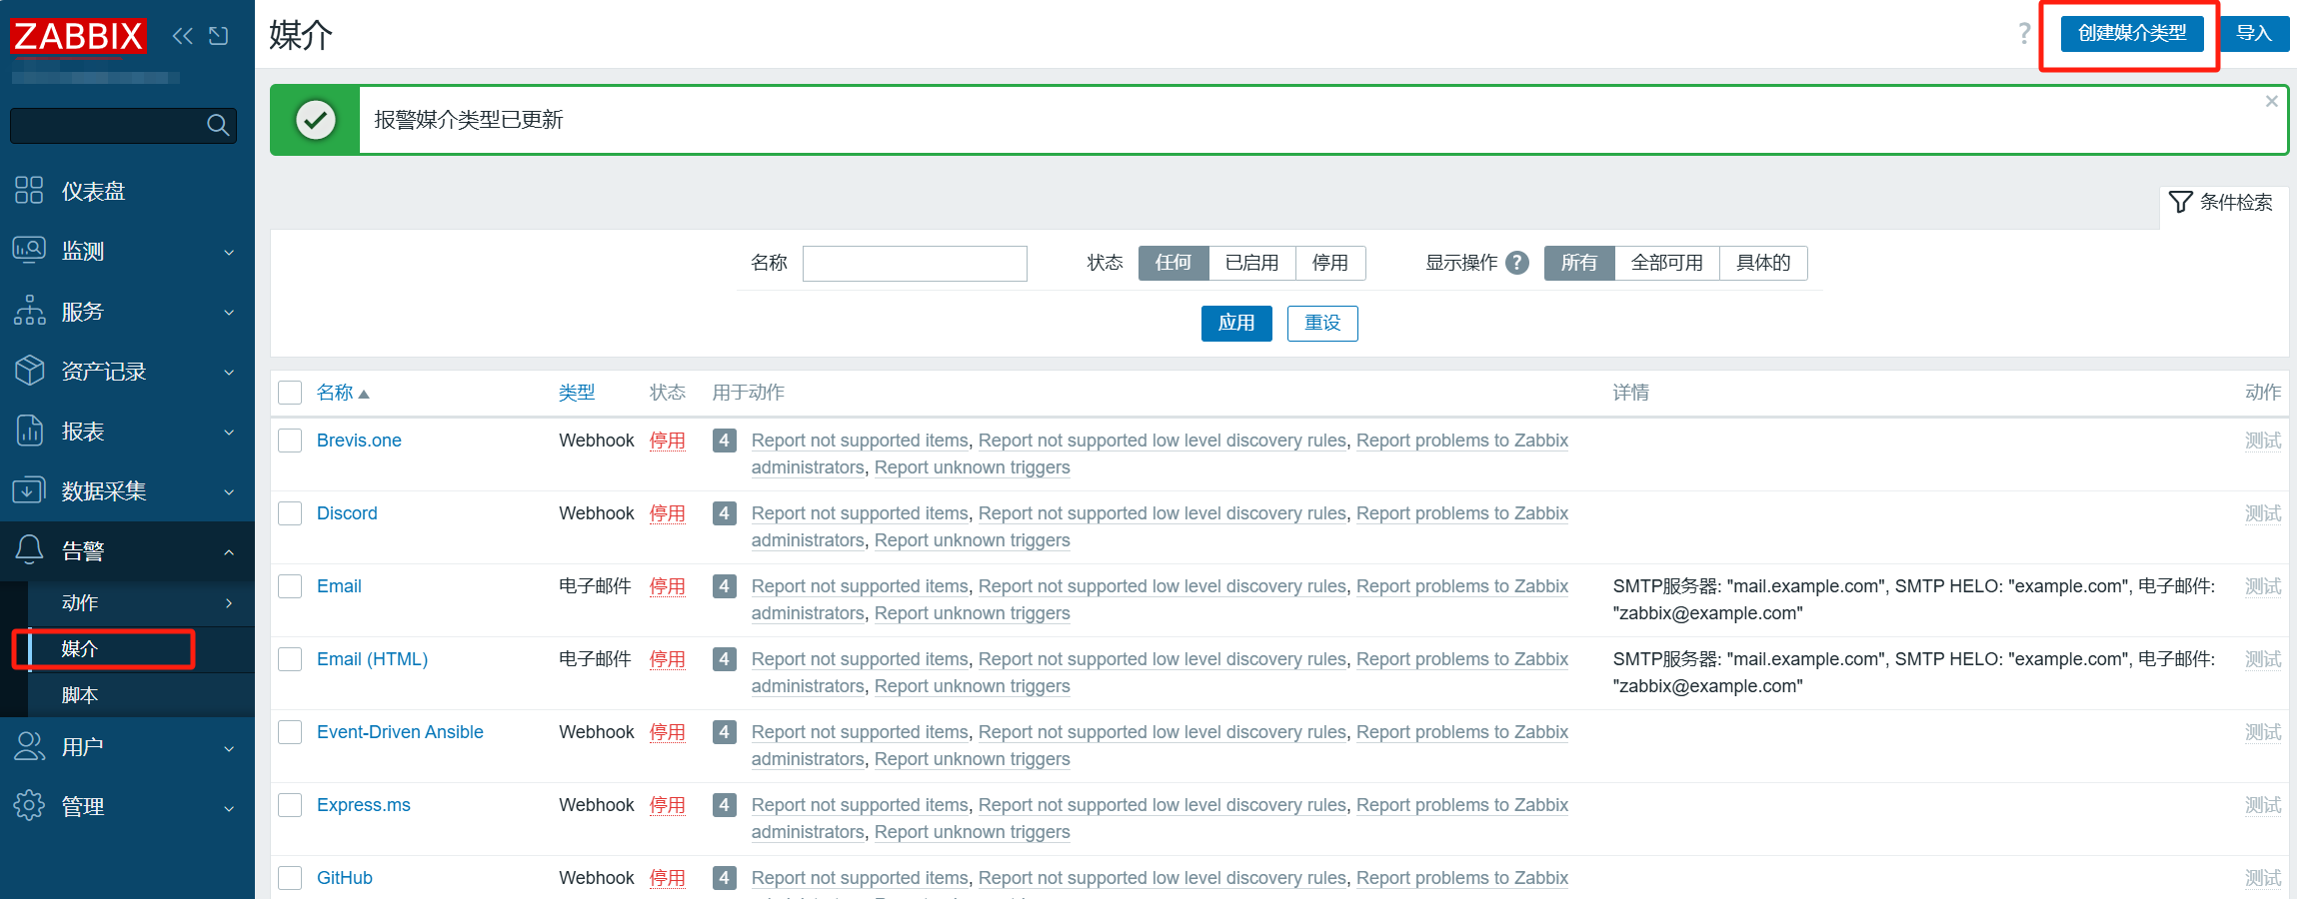Select the 监测 monitoring icon
The width and height of the screenshot is (2297, 899).
29,251
